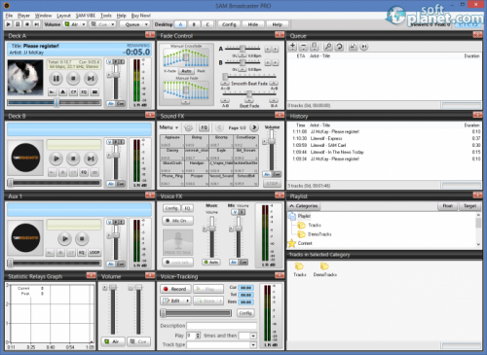Pause playback on Deck A
487x355 pixels.
coord(56,78)
